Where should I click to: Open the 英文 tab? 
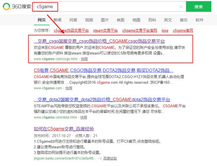168,20
